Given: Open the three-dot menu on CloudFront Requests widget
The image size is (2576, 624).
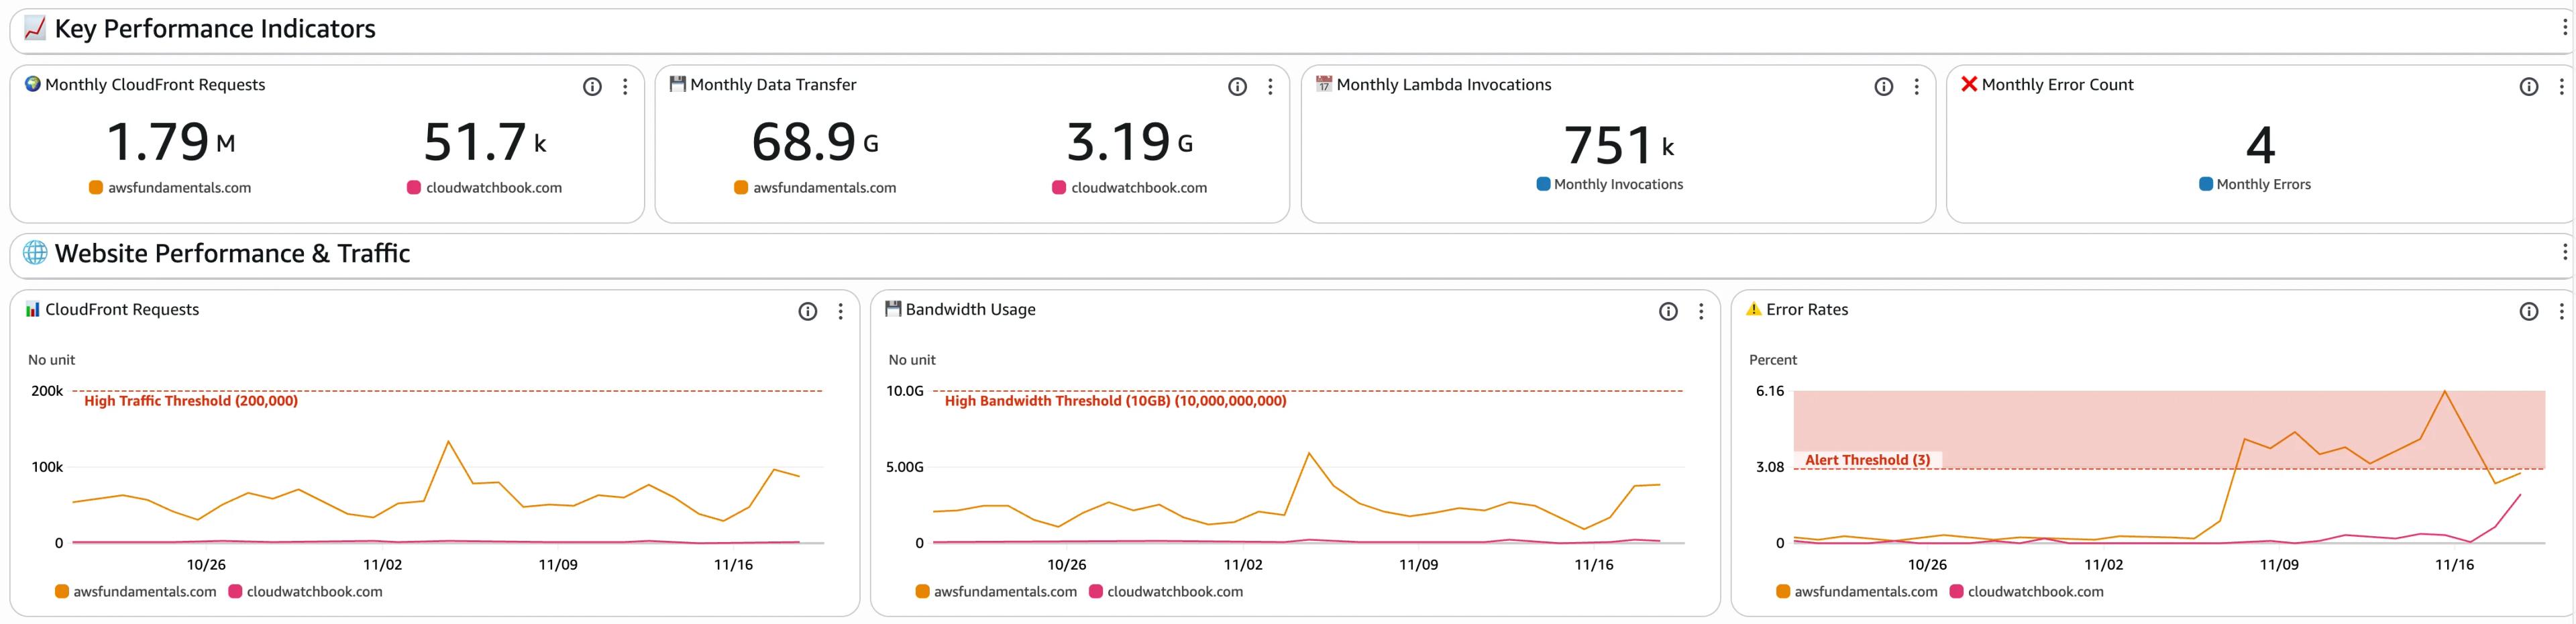Looking at the screenshot, I should [x=840, y=311].
